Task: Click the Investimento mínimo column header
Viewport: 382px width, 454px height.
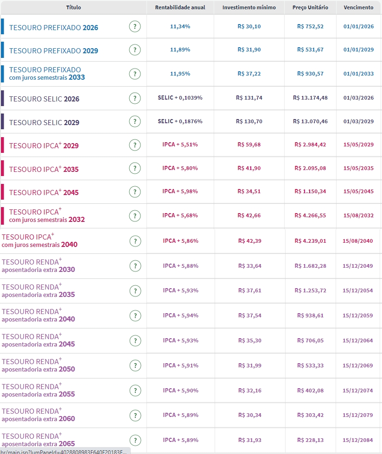Action: [249, 7]
